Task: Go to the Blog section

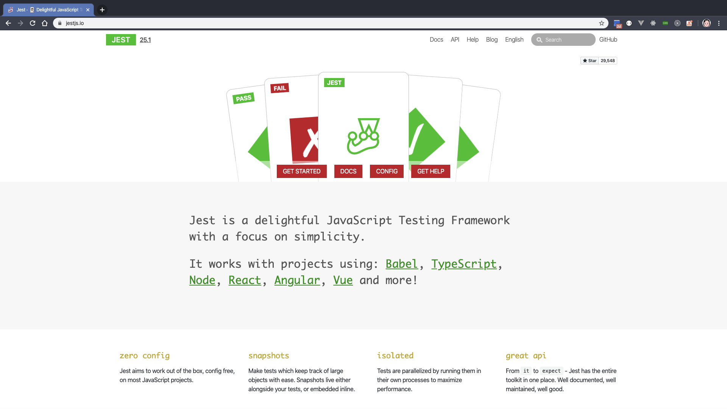Action: coord(491,40)
